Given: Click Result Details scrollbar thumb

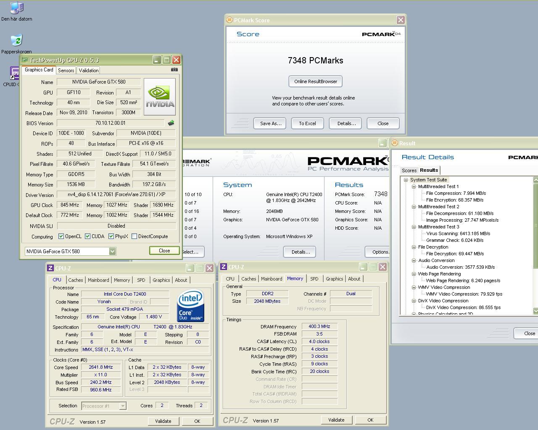Looking at the screenshot, I should click(535, 226).
